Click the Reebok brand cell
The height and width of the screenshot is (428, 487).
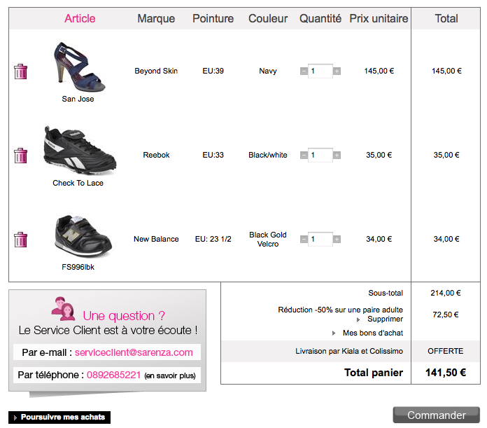click(156, 155)
